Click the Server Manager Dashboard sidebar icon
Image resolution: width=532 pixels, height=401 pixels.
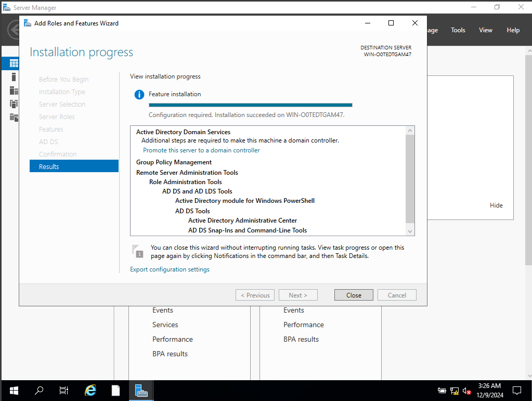point(14,63)
